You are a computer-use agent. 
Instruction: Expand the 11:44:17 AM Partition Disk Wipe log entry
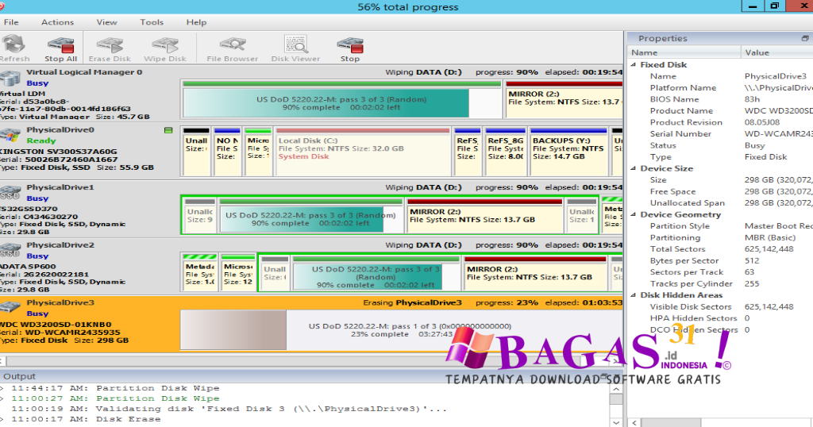pos(2,388)
